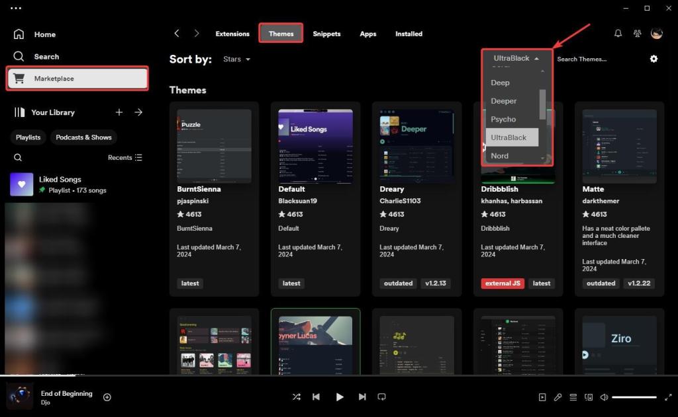This screenshot has height=417, width=678.
Task: Open the Joyner Lucas theme preview
Action: [x=315, y=345]
